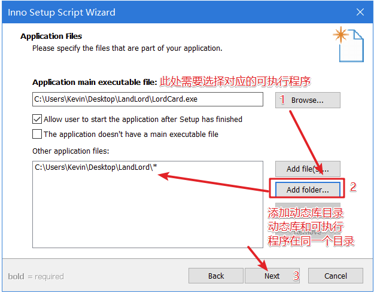The width and height of the screenshot is (374, 293).
Task: Click the Browse... button for main executable
Action: (308, 100)
